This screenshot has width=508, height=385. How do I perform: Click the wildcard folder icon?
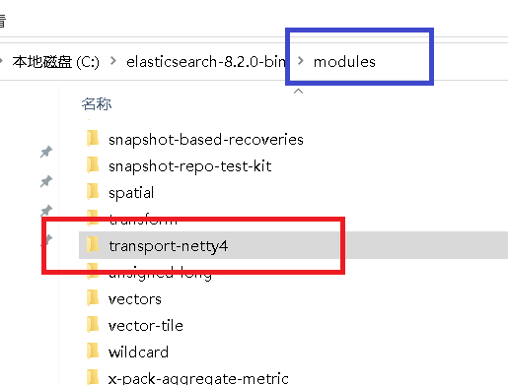pyautogui.click(x=93, y=352)
